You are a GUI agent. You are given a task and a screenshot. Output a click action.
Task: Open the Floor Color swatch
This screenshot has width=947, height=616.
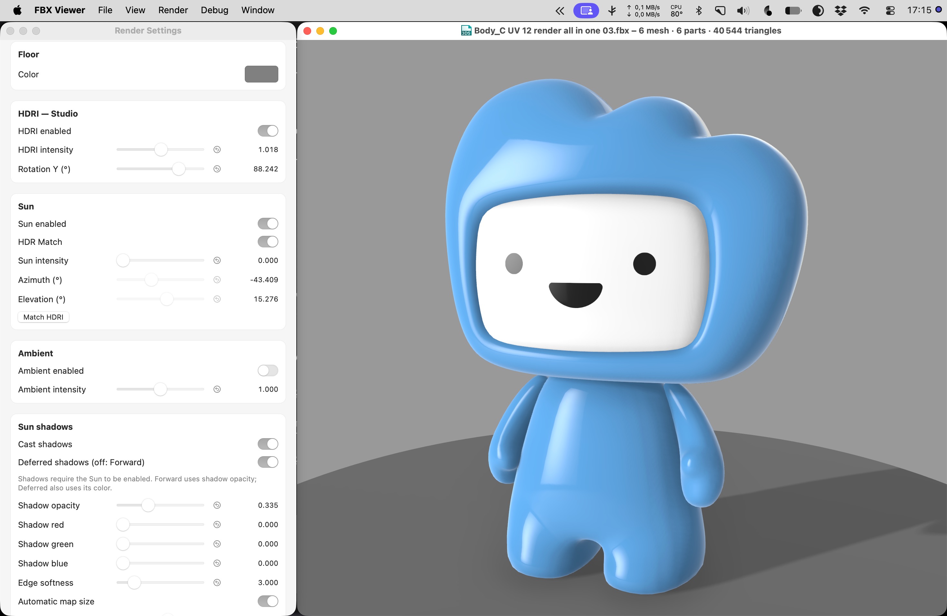[262, 74]
